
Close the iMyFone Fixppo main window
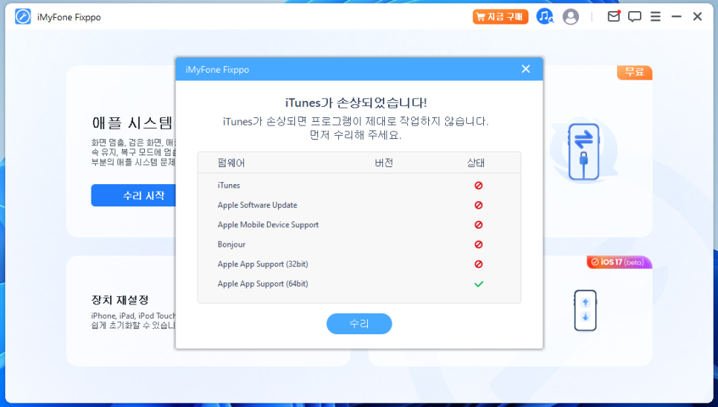coord(697,17)
